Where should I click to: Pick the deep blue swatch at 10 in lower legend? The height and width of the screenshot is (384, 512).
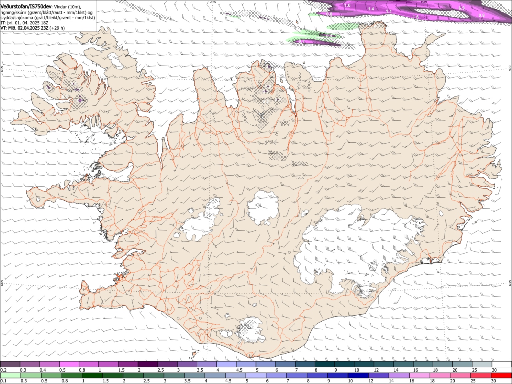tap(358, 375)
